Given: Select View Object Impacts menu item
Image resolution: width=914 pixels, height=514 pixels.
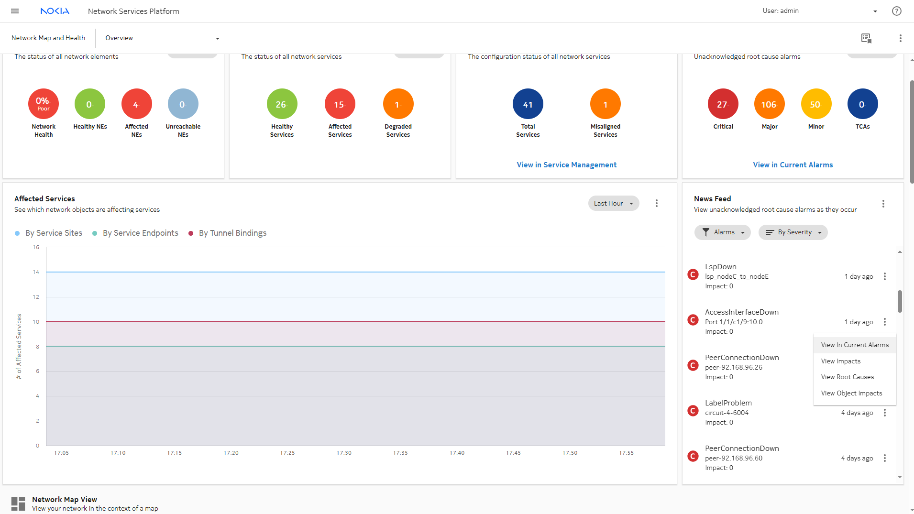Looking at the screenshot, I should 855,393.
